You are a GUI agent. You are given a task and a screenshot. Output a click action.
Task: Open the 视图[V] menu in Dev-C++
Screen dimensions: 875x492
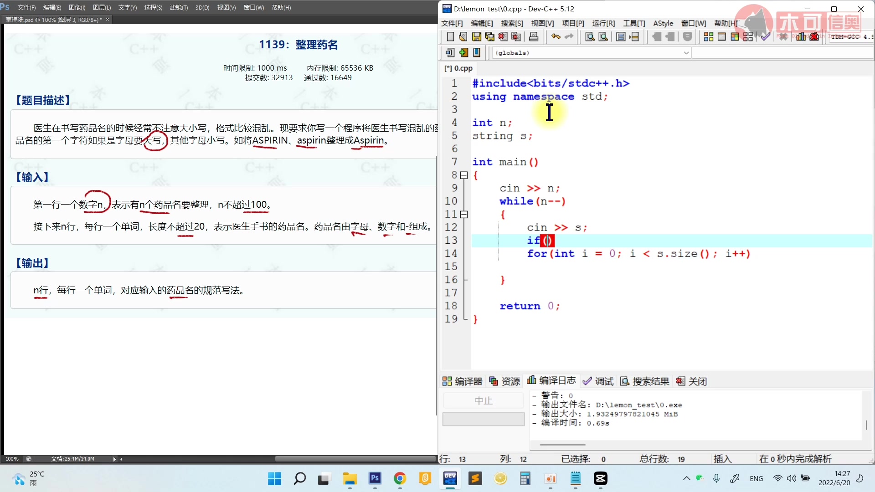click(x=543, y=23)
